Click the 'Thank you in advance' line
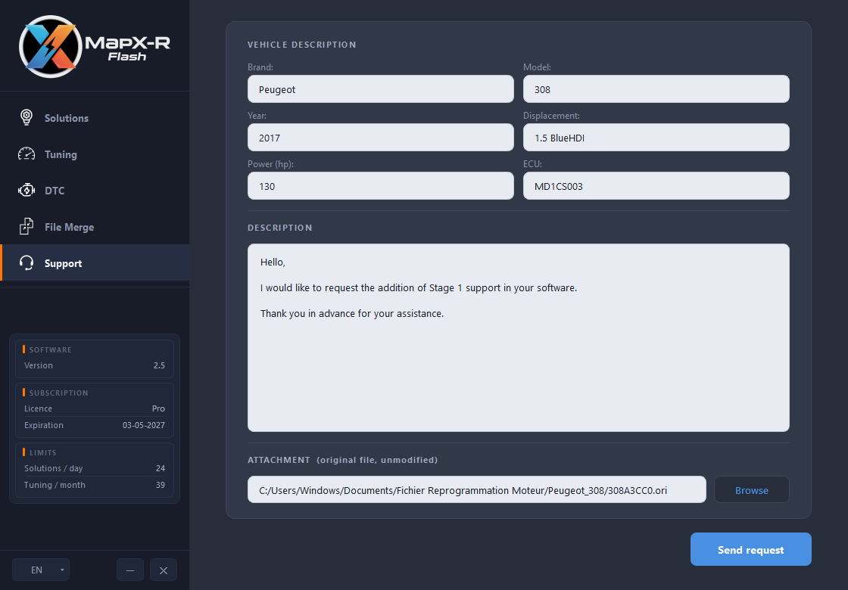Image resolution: width=848 pixels, height=590 pixels. click(x=352, y=313)
